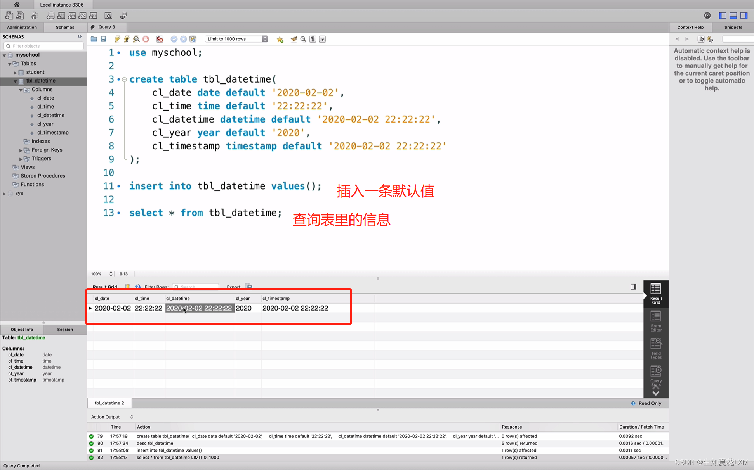754x470 pixels.
Task: Execute the whole script lightning icon
Action: click(x=117, y=39)
